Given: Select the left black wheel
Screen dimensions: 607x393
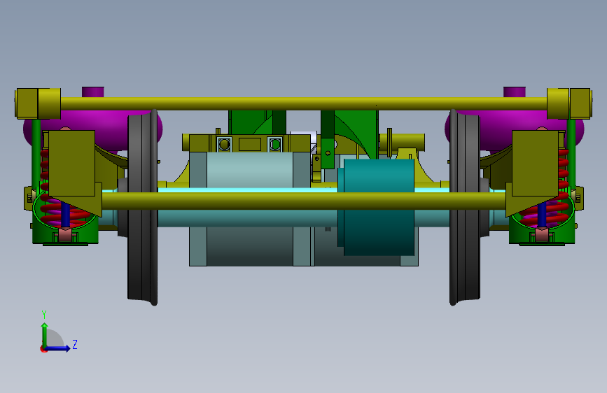Looking at the screenshot, I should tap(143, 207).
